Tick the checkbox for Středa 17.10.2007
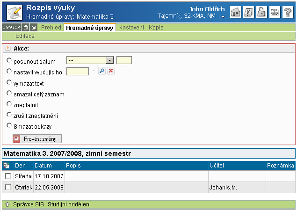This screenshot has height=211, width=297. point(7,176)
